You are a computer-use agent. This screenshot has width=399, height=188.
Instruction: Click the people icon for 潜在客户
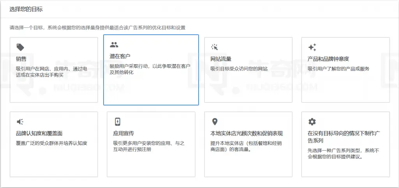click(x=114, y=45)
